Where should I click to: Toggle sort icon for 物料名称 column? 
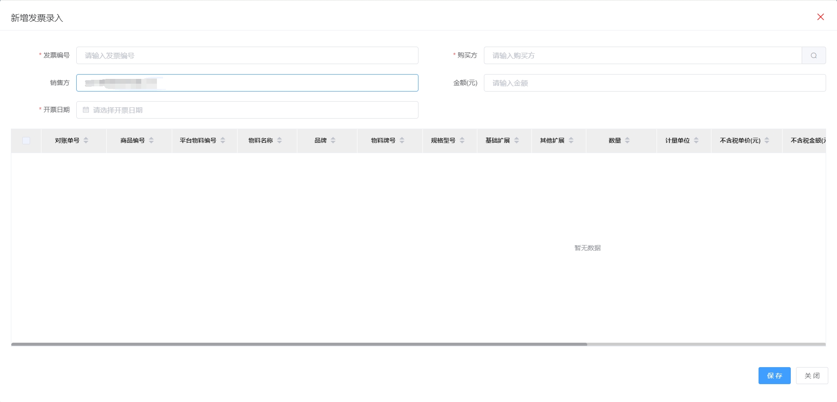pos(279,140)
